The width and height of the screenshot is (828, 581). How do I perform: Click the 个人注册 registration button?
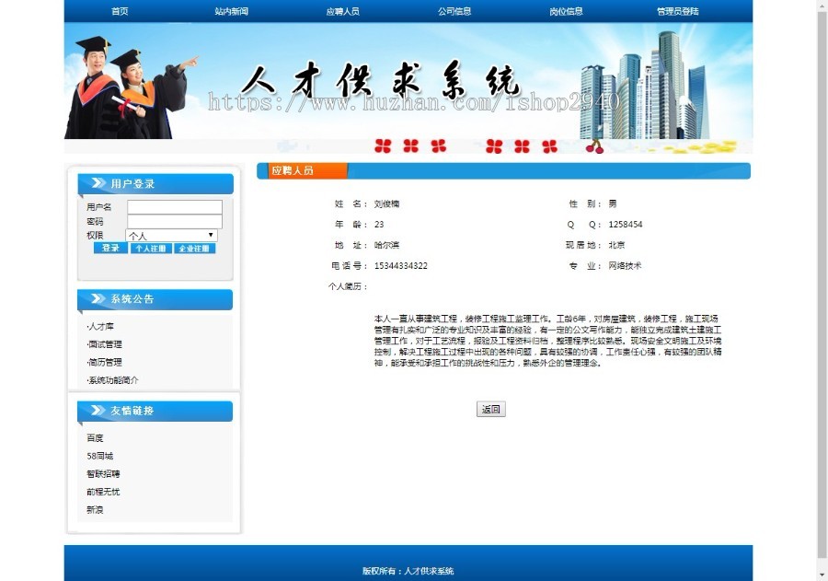[150, 249]
